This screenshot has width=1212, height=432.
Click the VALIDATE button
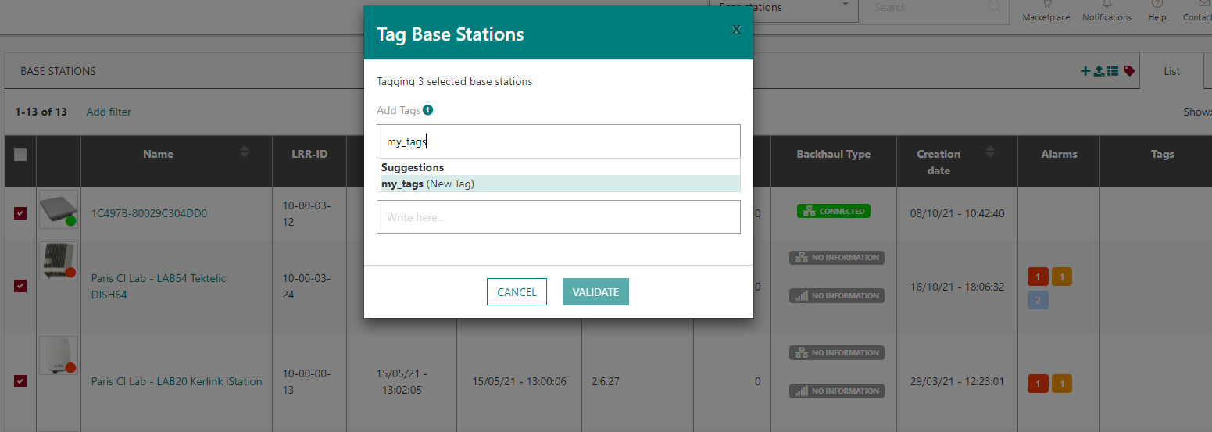click(x=595, y=292)
